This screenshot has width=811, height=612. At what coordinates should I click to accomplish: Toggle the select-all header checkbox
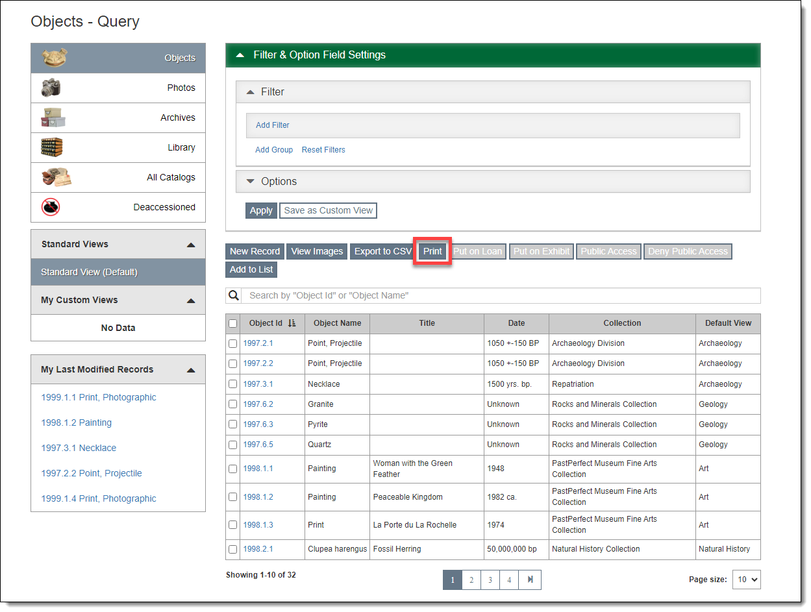pyautogui.click(x=233, y=323)
